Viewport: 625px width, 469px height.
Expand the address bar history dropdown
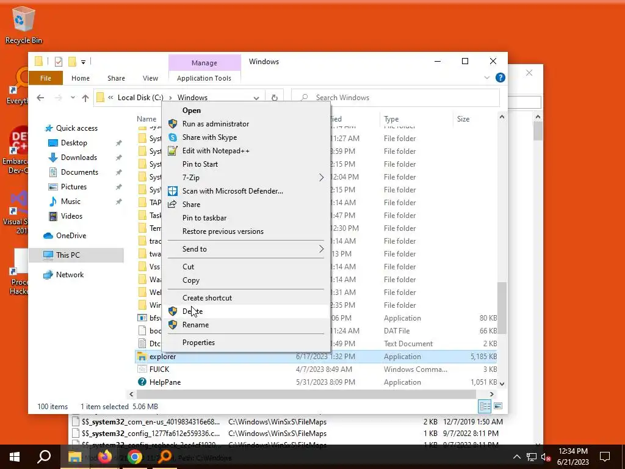[256, 98]
